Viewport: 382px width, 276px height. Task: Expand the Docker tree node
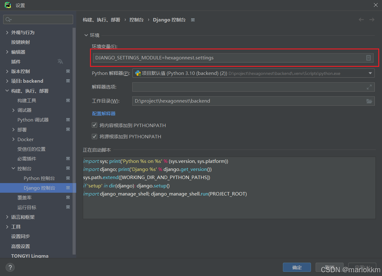point(13,139)
